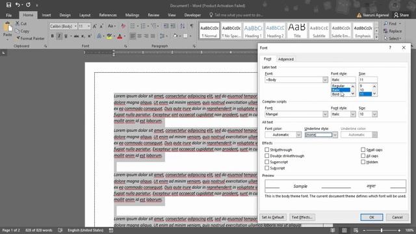Toggle Bold formatting in the ribbon
The image size is (416, 234).
pos(52,36)
